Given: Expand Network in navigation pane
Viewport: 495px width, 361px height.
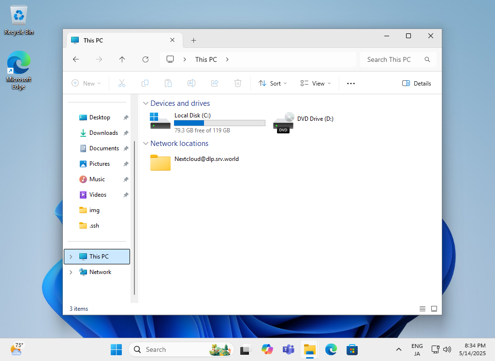Looking at the screenshot, I should coord(71,272).
